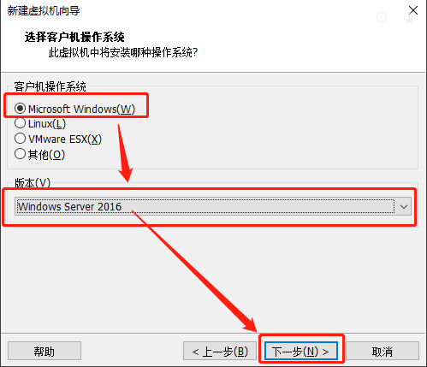Click the faint overlapping squares icon
This screenshot has width=427, height=367.
pyautogui.click(x=409, y=18)
